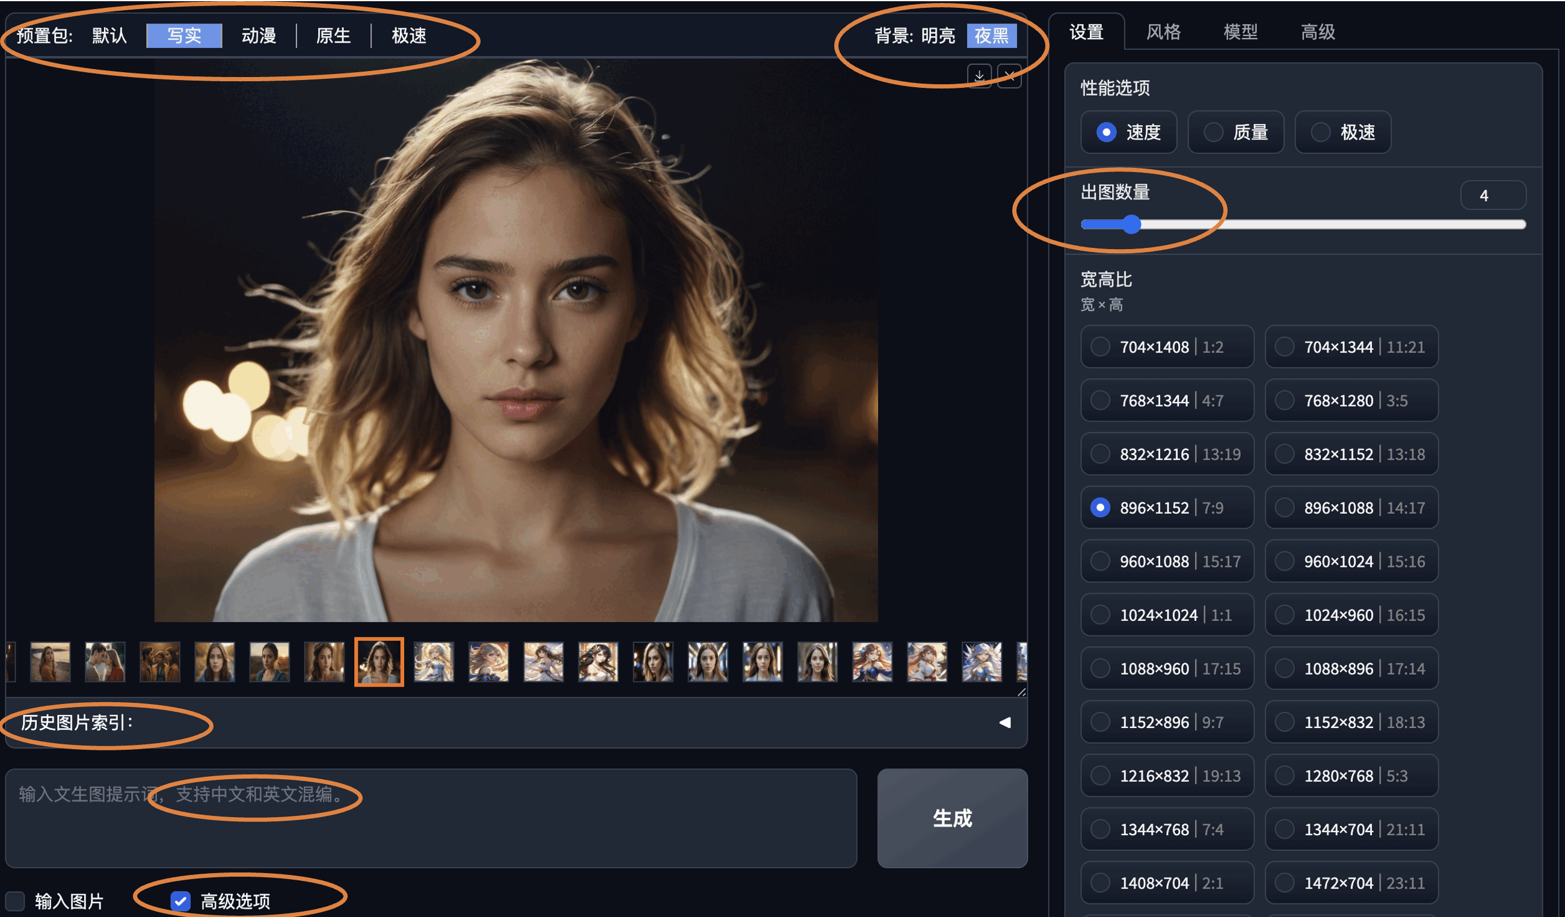Enable the 输入图片 checkbox
The width and height of the screenshot is (1565, 917).
(16, 901)
